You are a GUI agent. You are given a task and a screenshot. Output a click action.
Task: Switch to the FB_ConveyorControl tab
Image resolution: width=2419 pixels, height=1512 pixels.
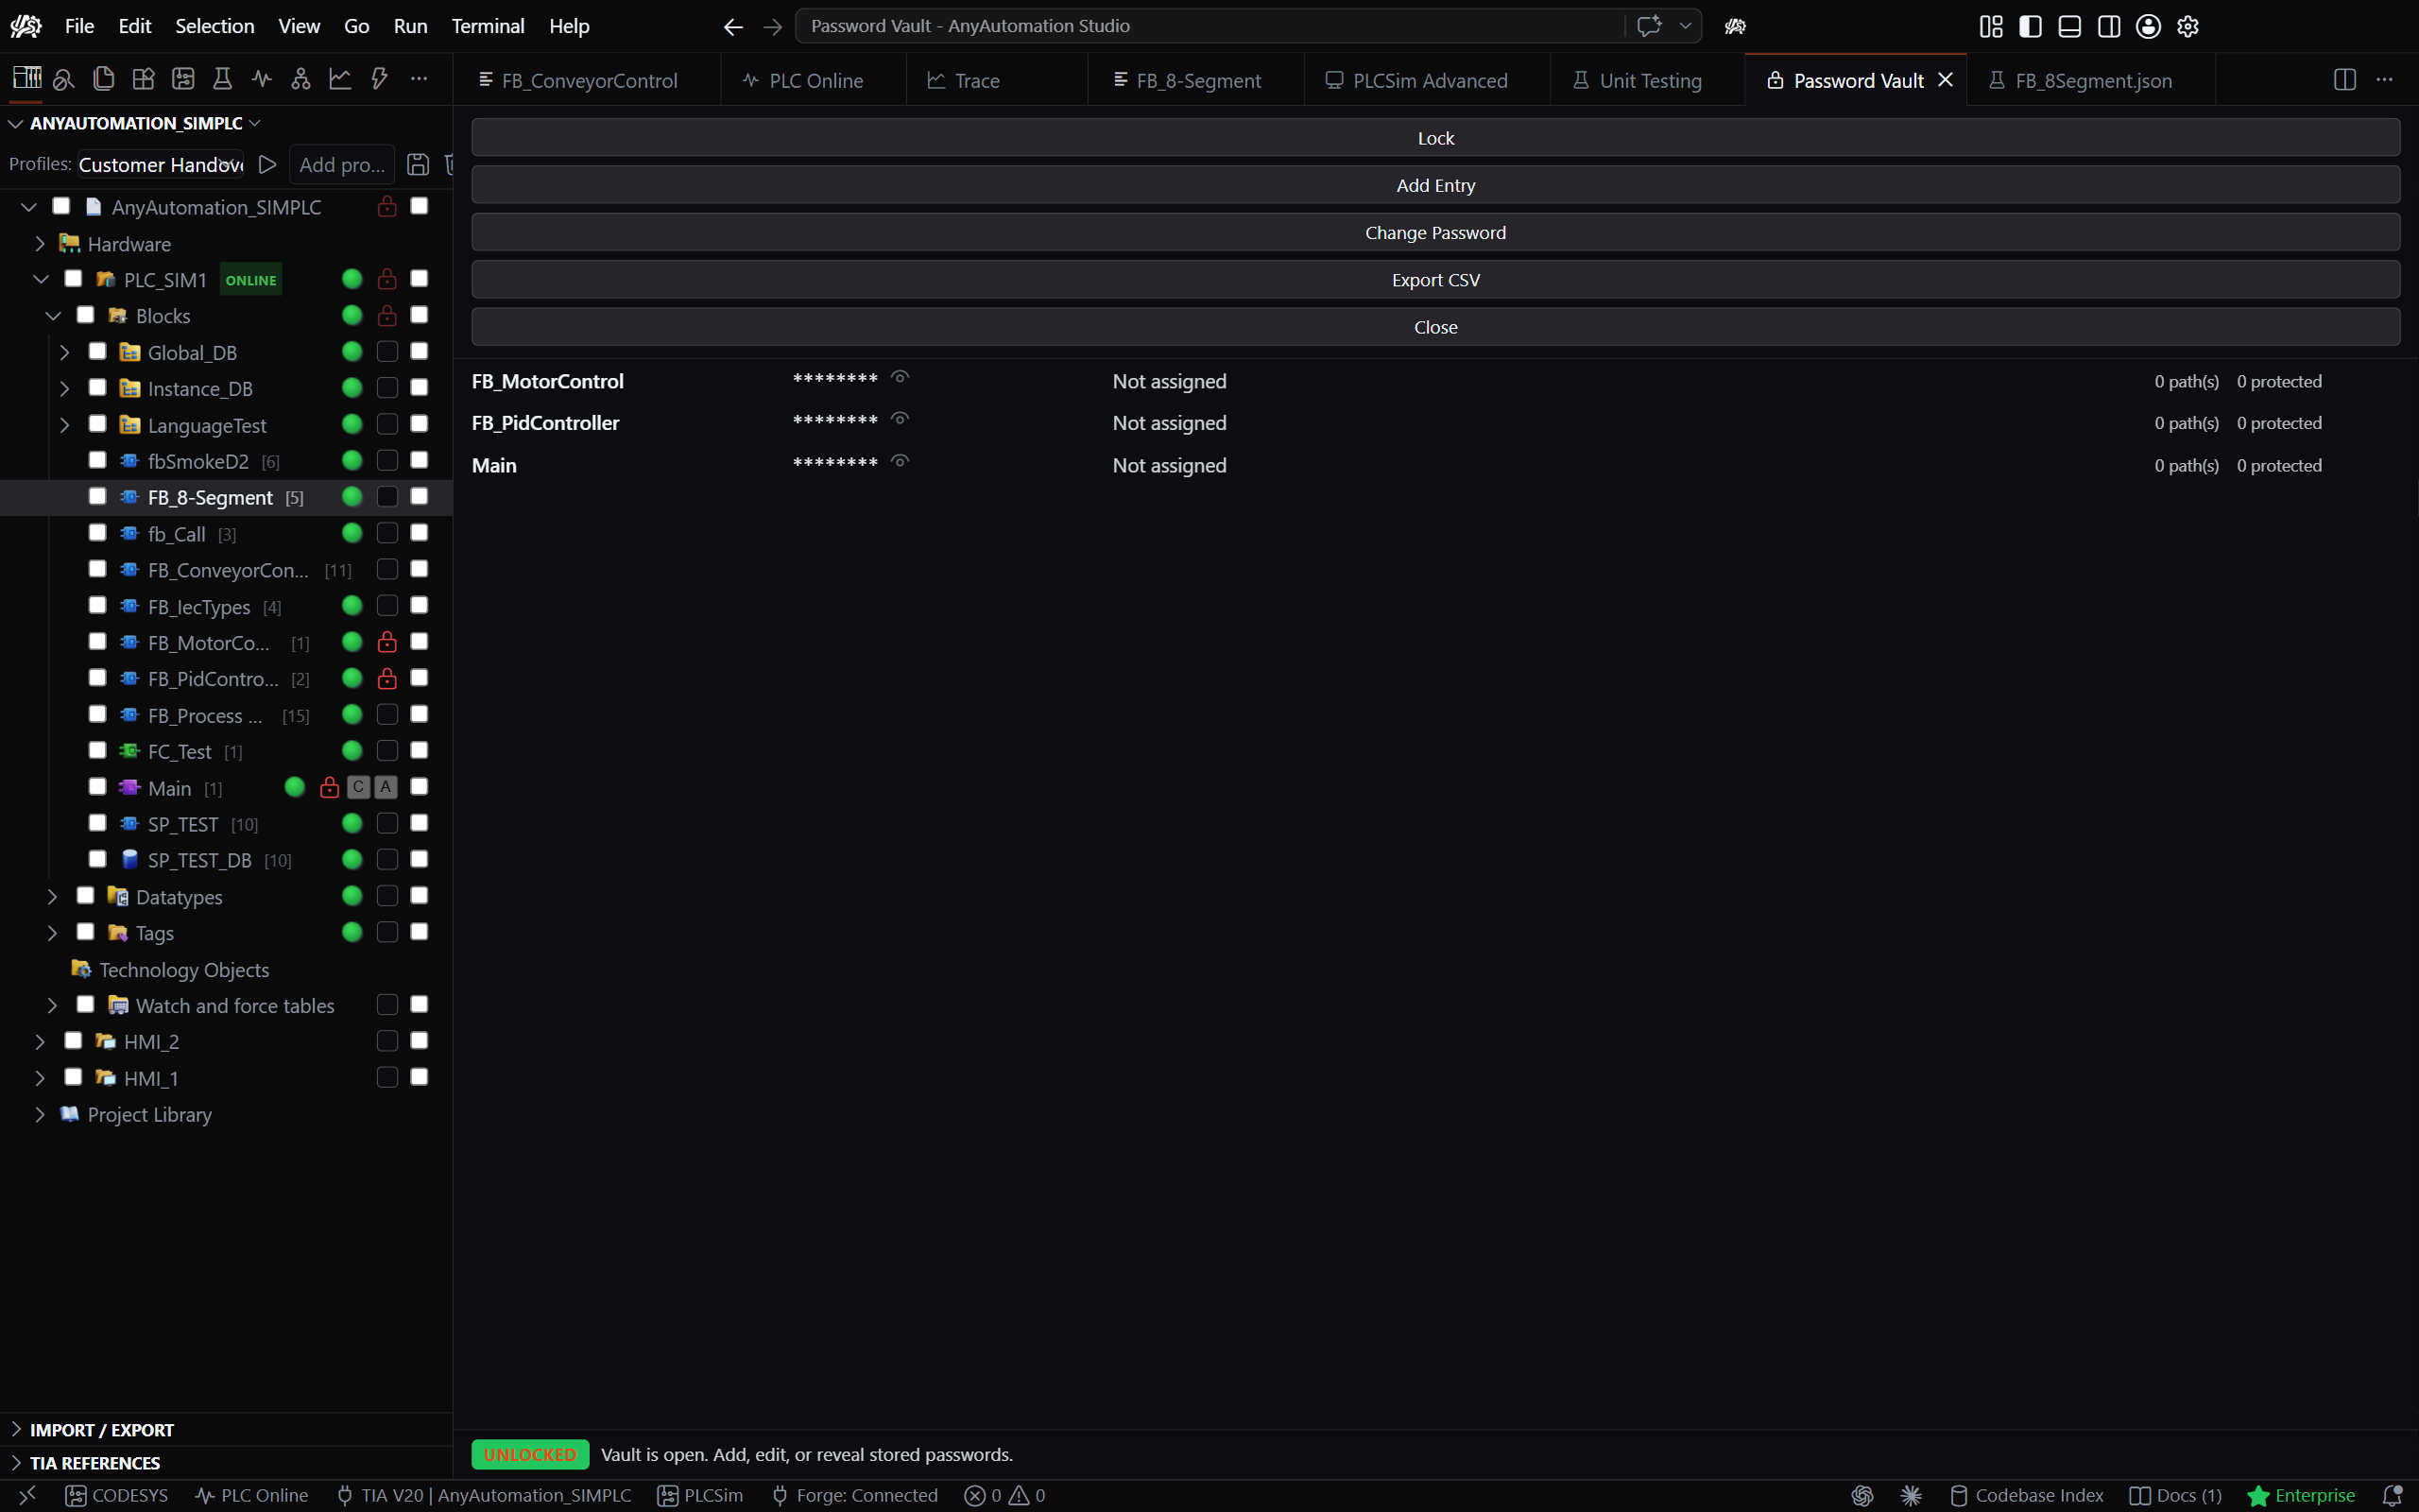(x=588, y=80)
